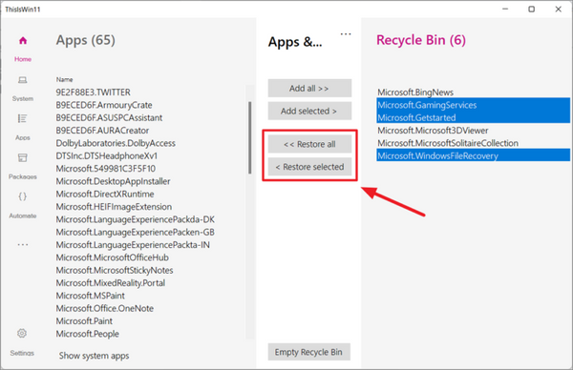Select Microsoft.Paint app
Viewport: 573px width, 370px height.
tap(84, 321)
